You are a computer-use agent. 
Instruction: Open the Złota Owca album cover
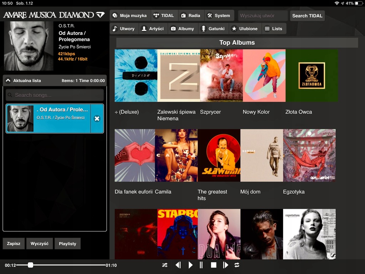pyautogui.click(x=312, y=76)
